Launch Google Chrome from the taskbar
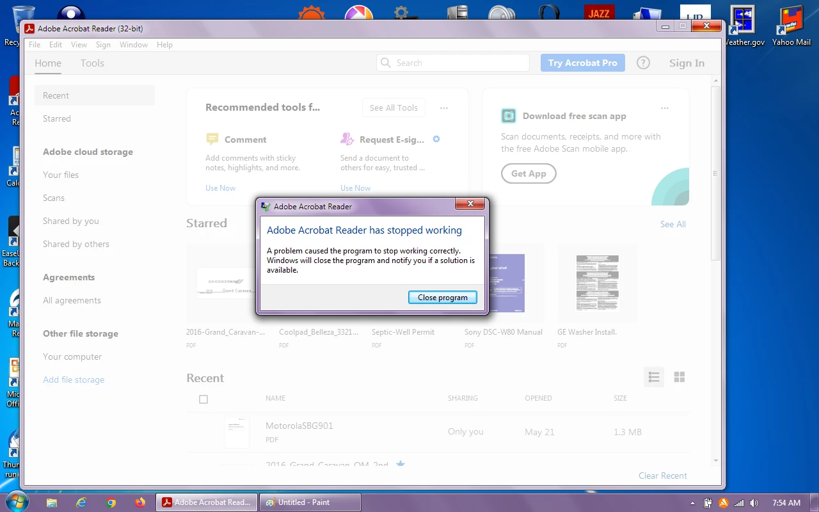819x512 pixels. click(111, 502)
